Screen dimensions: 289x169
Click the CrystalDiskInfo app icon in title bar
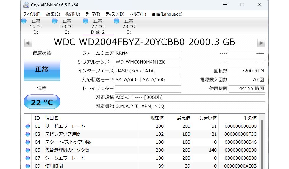27,5
